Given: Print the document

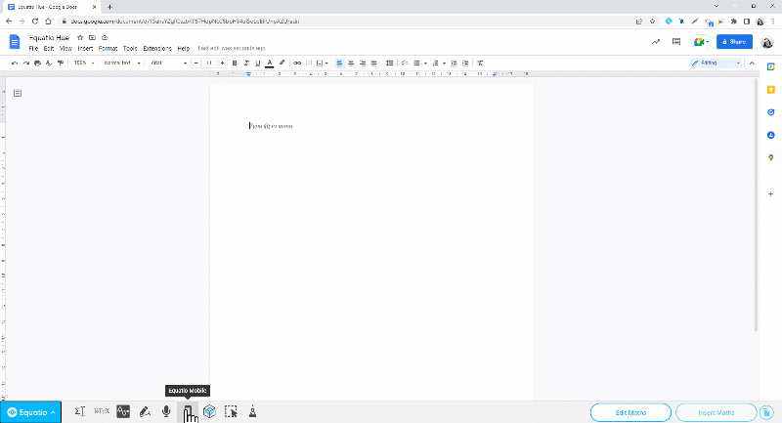Looking at the screenshot, I should (37, 63).
